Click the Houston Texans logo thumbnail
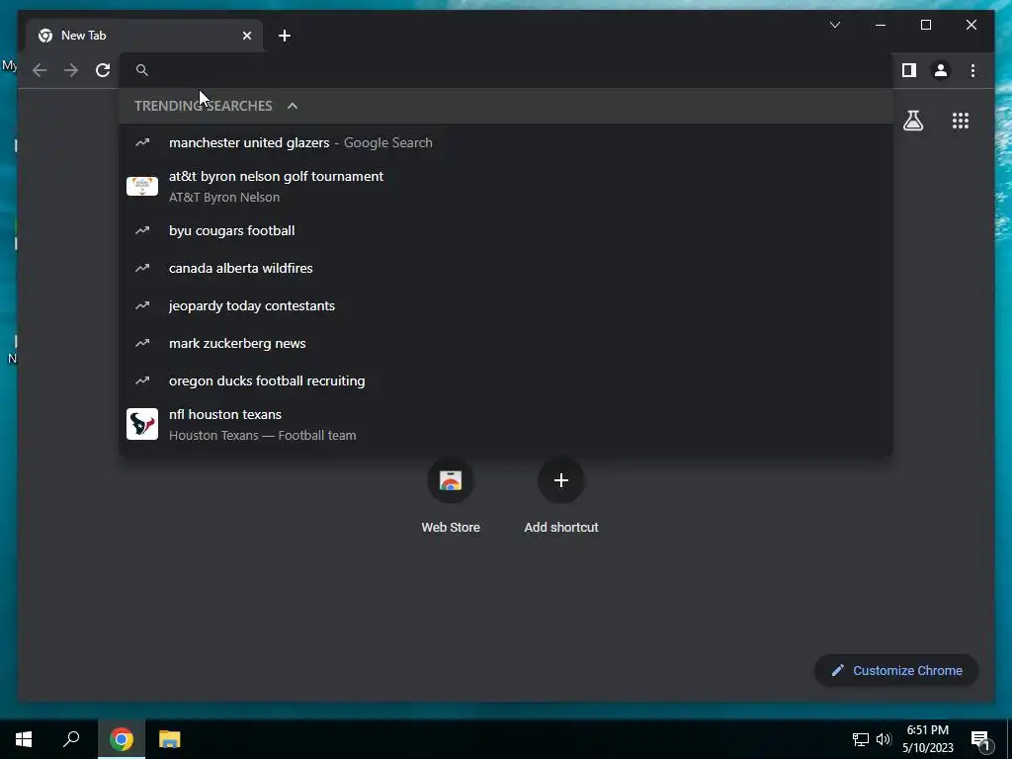This screenshot has height=759, width=1012. point(142,424)
